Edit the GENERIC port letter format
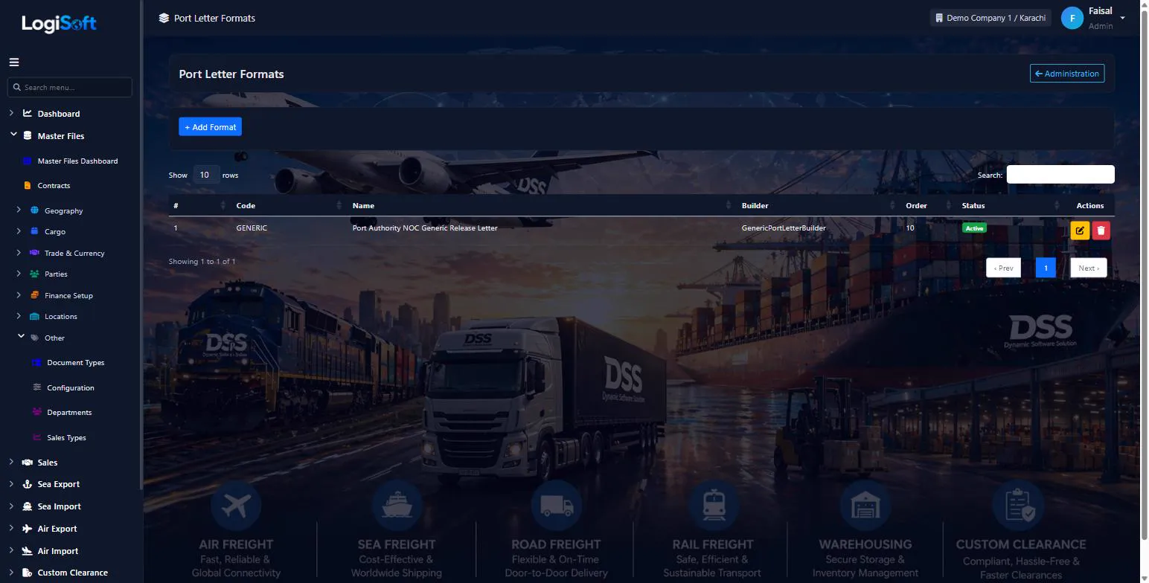This screenshot has width=1149, height=583. [1080, 230]
